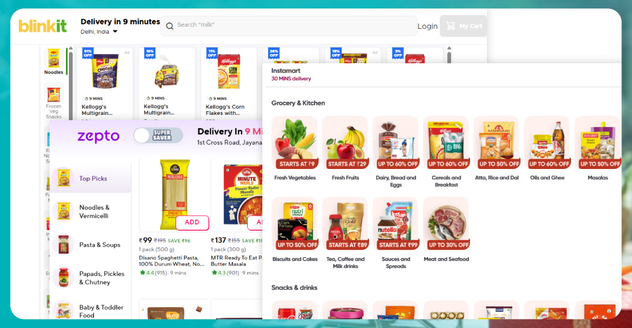Viewport: 632px width, 328px height.
Task: Click the Blinkit logo
Action: point(43,25)
